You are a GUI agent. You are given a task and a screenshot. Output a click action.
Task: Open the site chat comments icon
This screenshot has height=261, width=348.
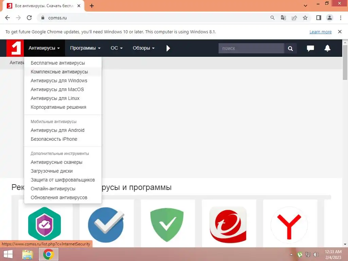310,48
